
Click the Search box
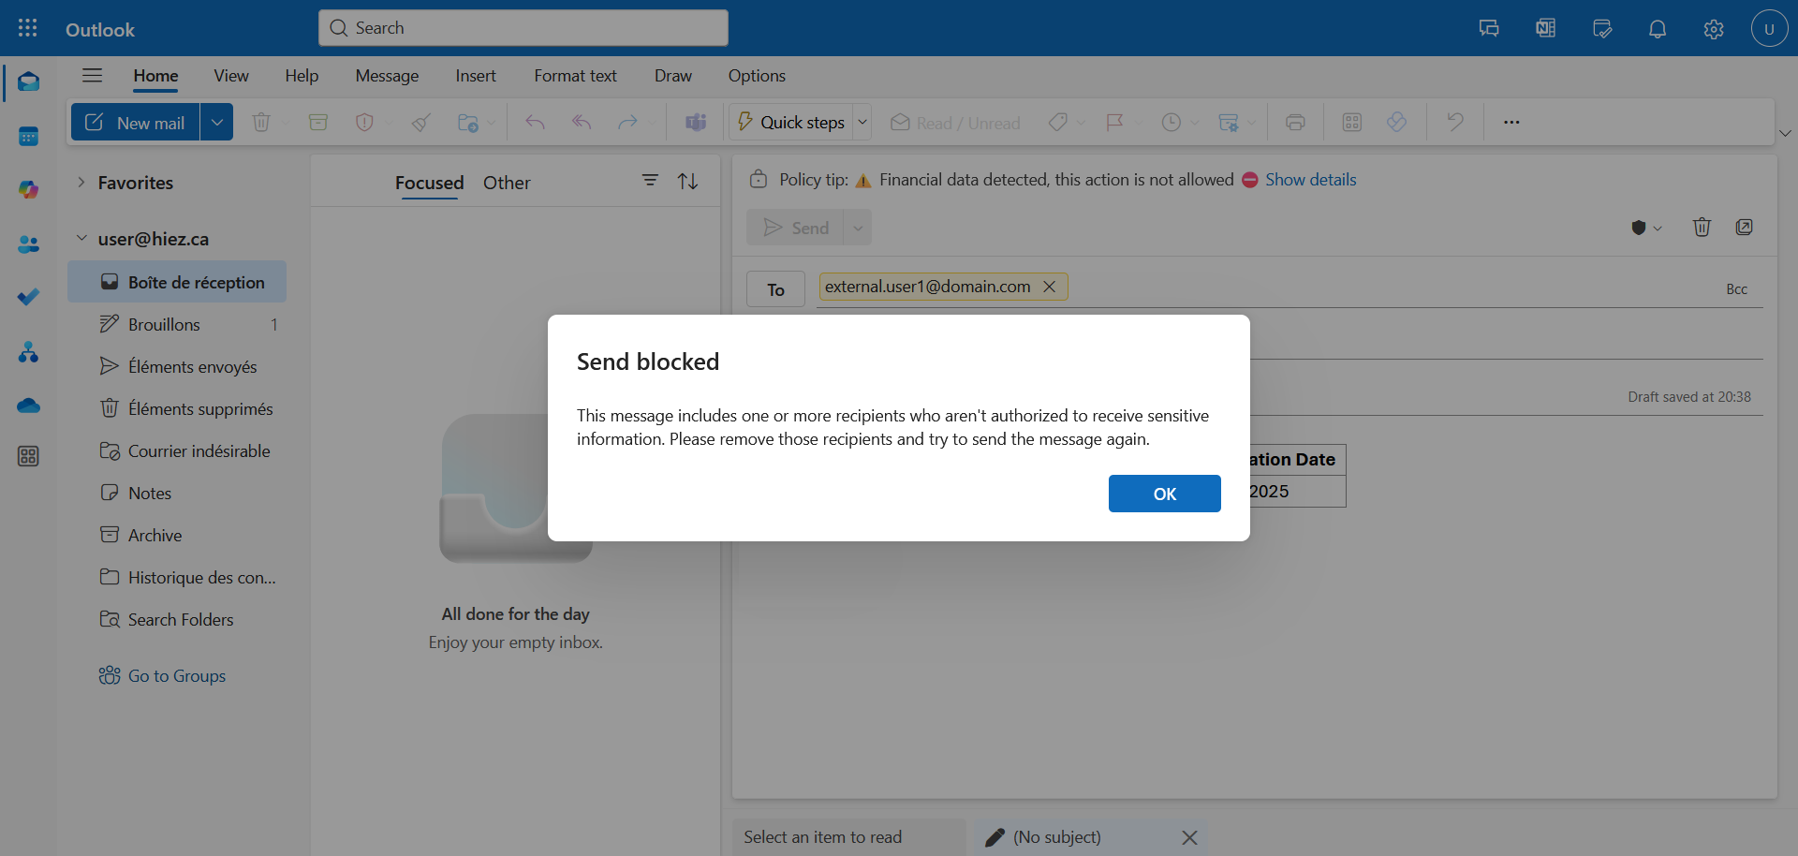[x=523, y=28]
